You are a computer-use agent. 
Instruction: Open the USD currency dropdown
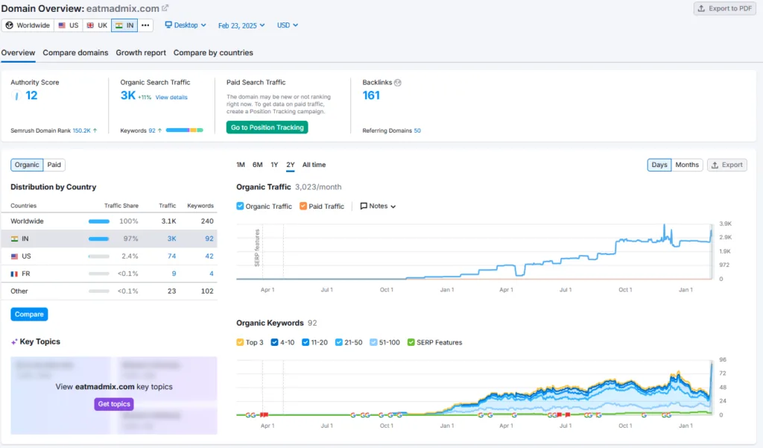(x=287, y=25)
